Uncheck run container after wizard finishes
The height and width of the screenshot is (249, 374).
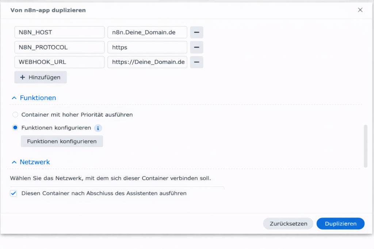[x=14, y=194]
